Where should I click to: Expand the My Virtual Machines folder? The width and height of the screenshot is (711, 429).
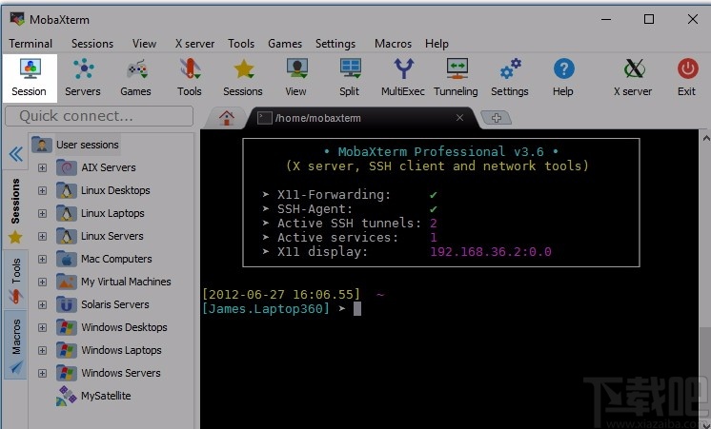click(x=42, y=282)
